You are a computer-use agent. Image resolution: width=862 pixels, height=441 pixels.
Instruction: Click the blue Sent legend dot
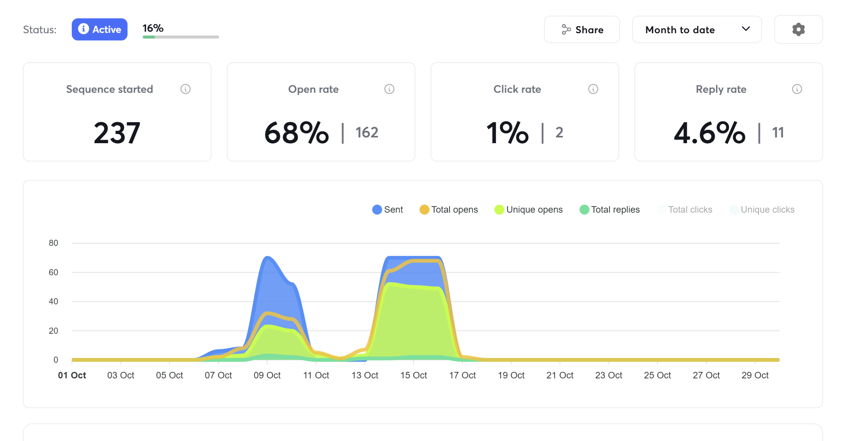pyautogui.click(x=376, y=209)
